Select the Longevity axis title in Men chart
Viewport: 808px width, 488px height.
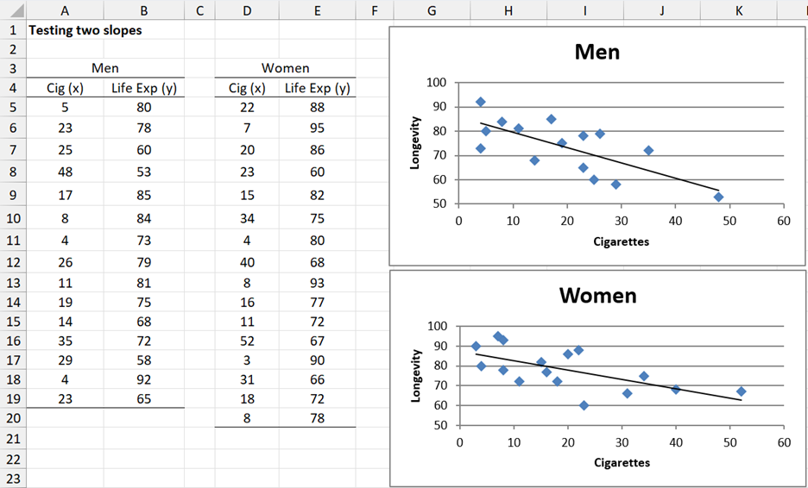point(415,143)
